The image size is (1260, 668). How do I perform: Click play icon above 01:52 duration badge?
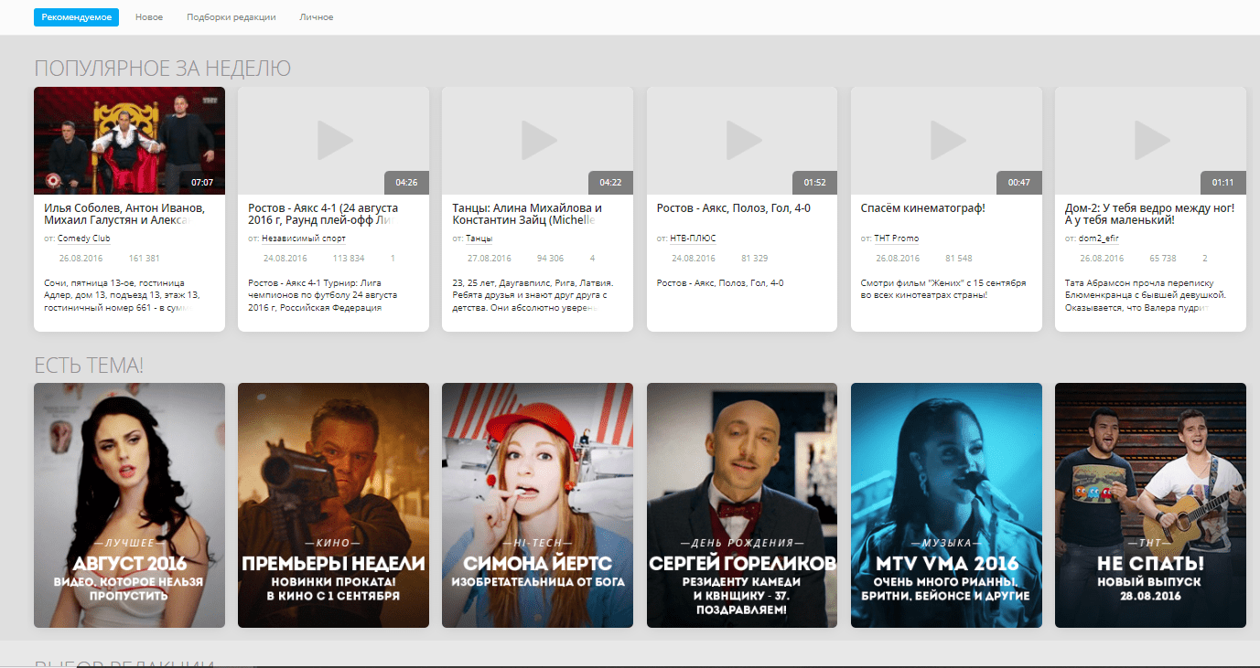pyautogui.click(x=743, y=141)
